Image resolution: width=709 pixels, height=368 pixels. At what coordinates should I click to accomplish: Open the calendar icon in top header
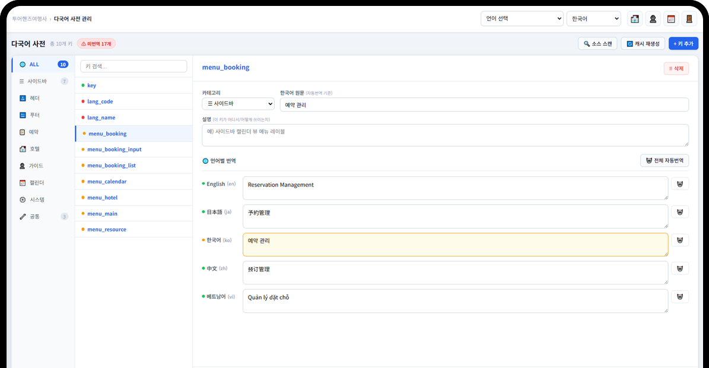click(x=671, y=19)
